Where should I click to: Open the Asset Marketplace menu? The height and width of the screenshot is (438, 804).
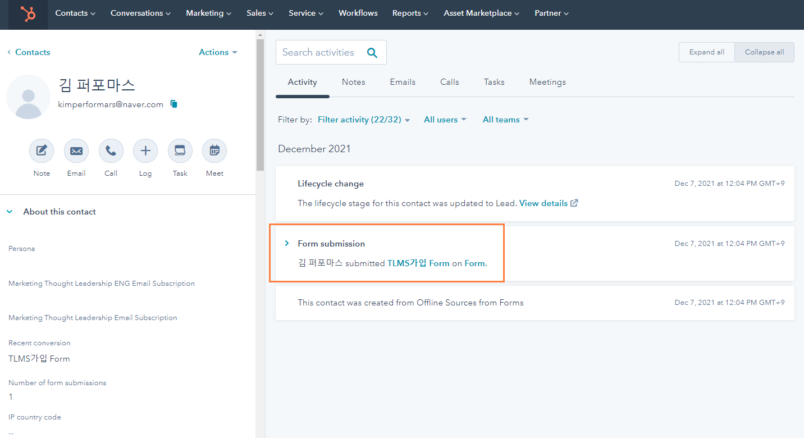click(482, 13)
